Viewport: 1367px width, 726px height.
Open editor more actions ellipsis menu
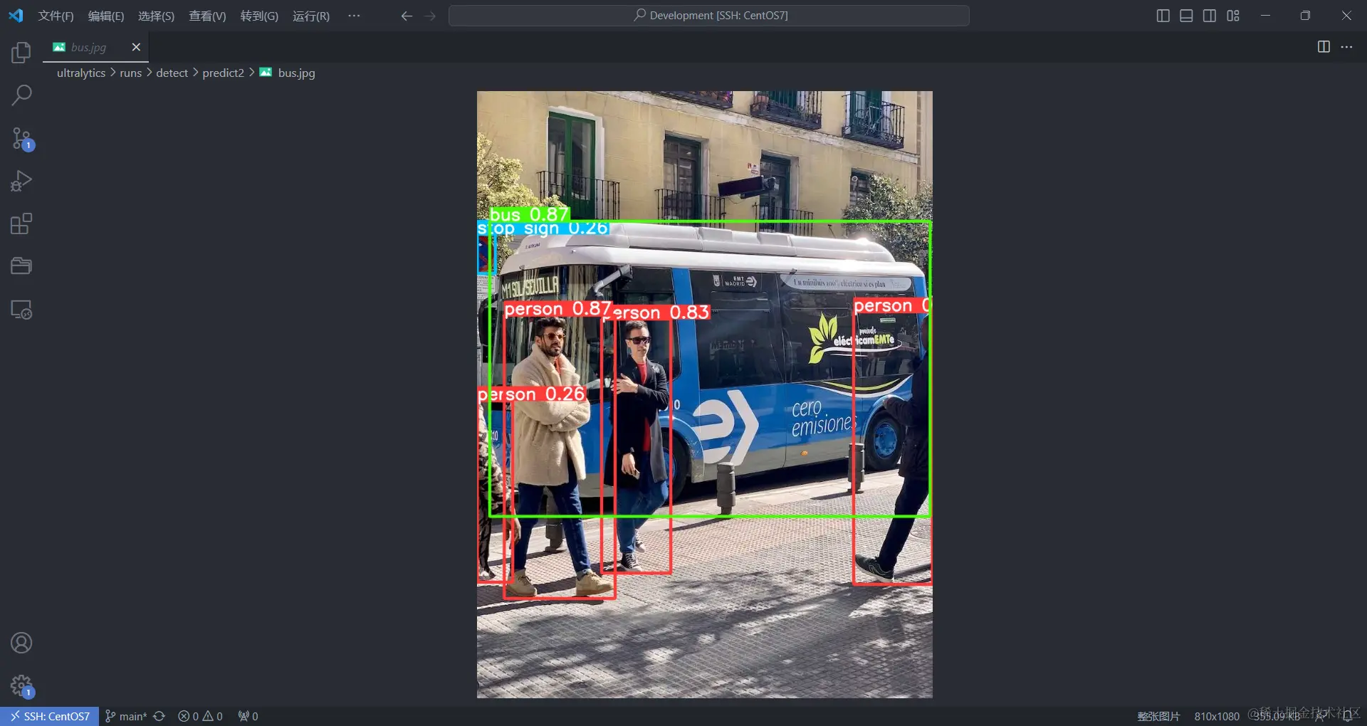(x=1346, y=47)
